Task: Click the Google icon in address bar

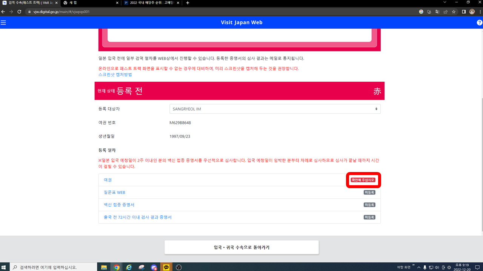Action: coord(421,12)
